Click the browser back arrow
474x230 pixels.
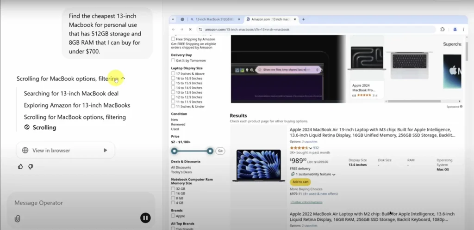tap(173, 30)
